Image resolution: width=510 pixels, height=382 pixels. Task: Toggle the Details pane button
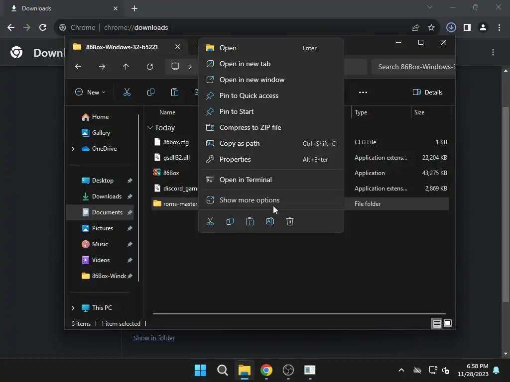[x=427, y=92]
